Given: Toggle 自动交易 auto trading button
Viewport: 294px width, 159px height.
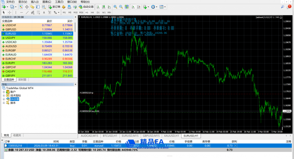Looking at the screenshot, I should click(86, 7).
